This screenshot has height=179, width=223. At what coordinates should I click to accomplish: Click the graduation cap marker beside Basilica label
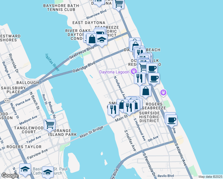point(48,172)
